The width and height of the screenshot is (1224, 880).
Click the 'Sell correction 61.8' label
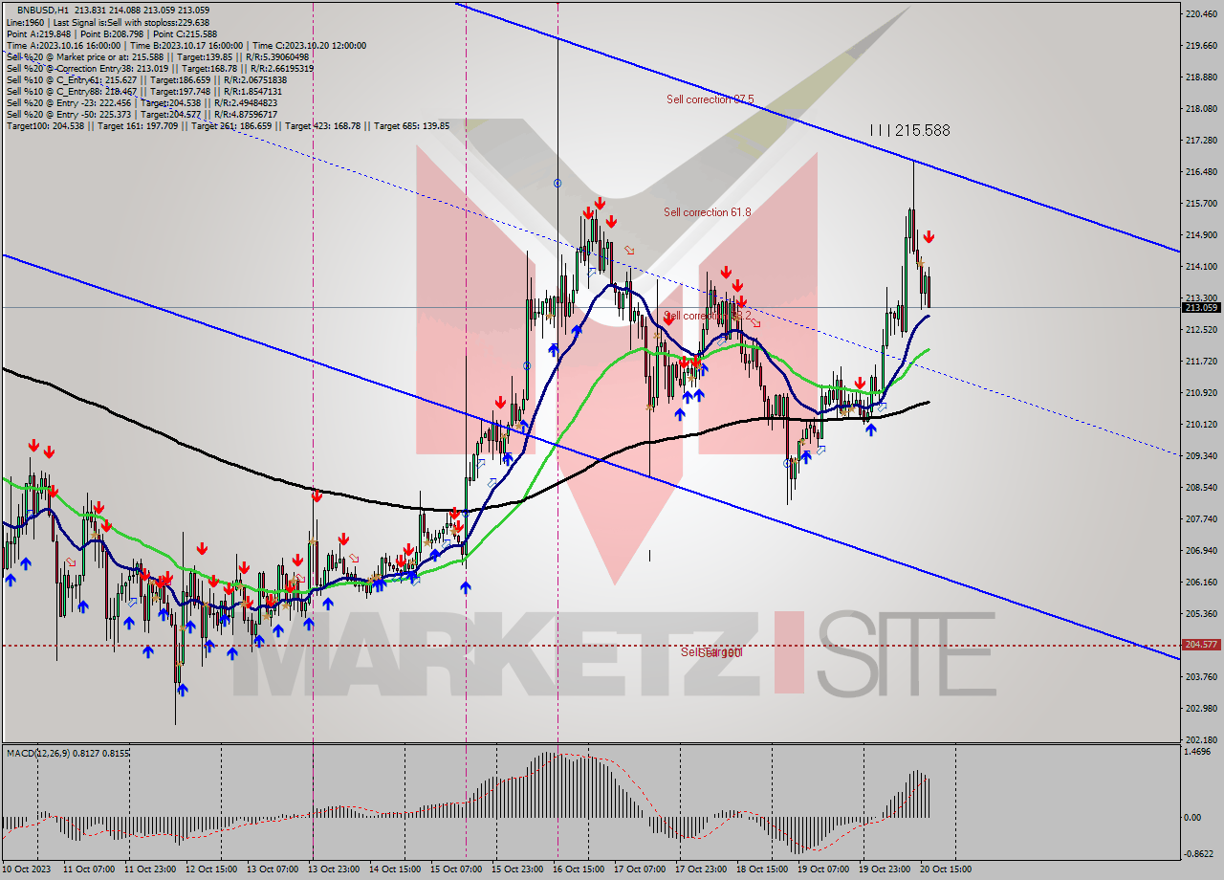708,212
